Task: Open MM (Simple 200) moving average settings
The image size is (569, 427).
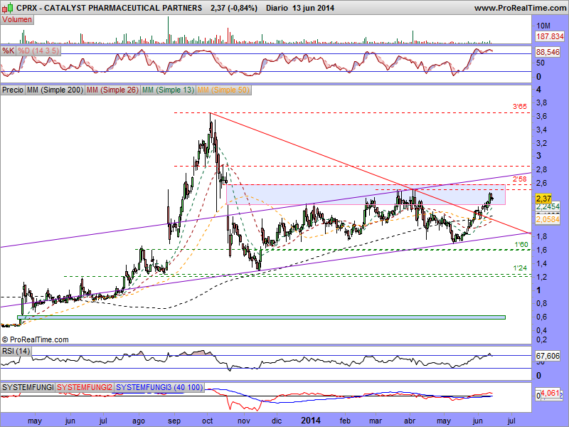Action: pyautogui.click(x=55, y=90)
